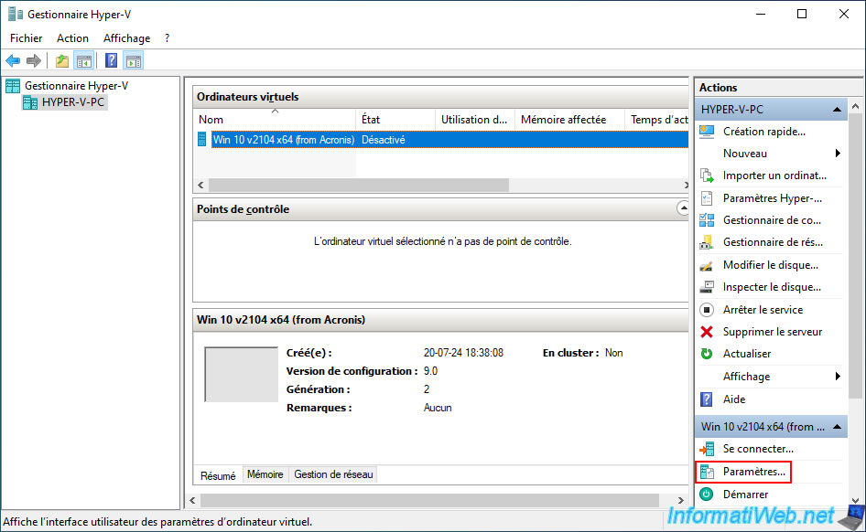Click Importer un ordinat... action

click(774, 176)
